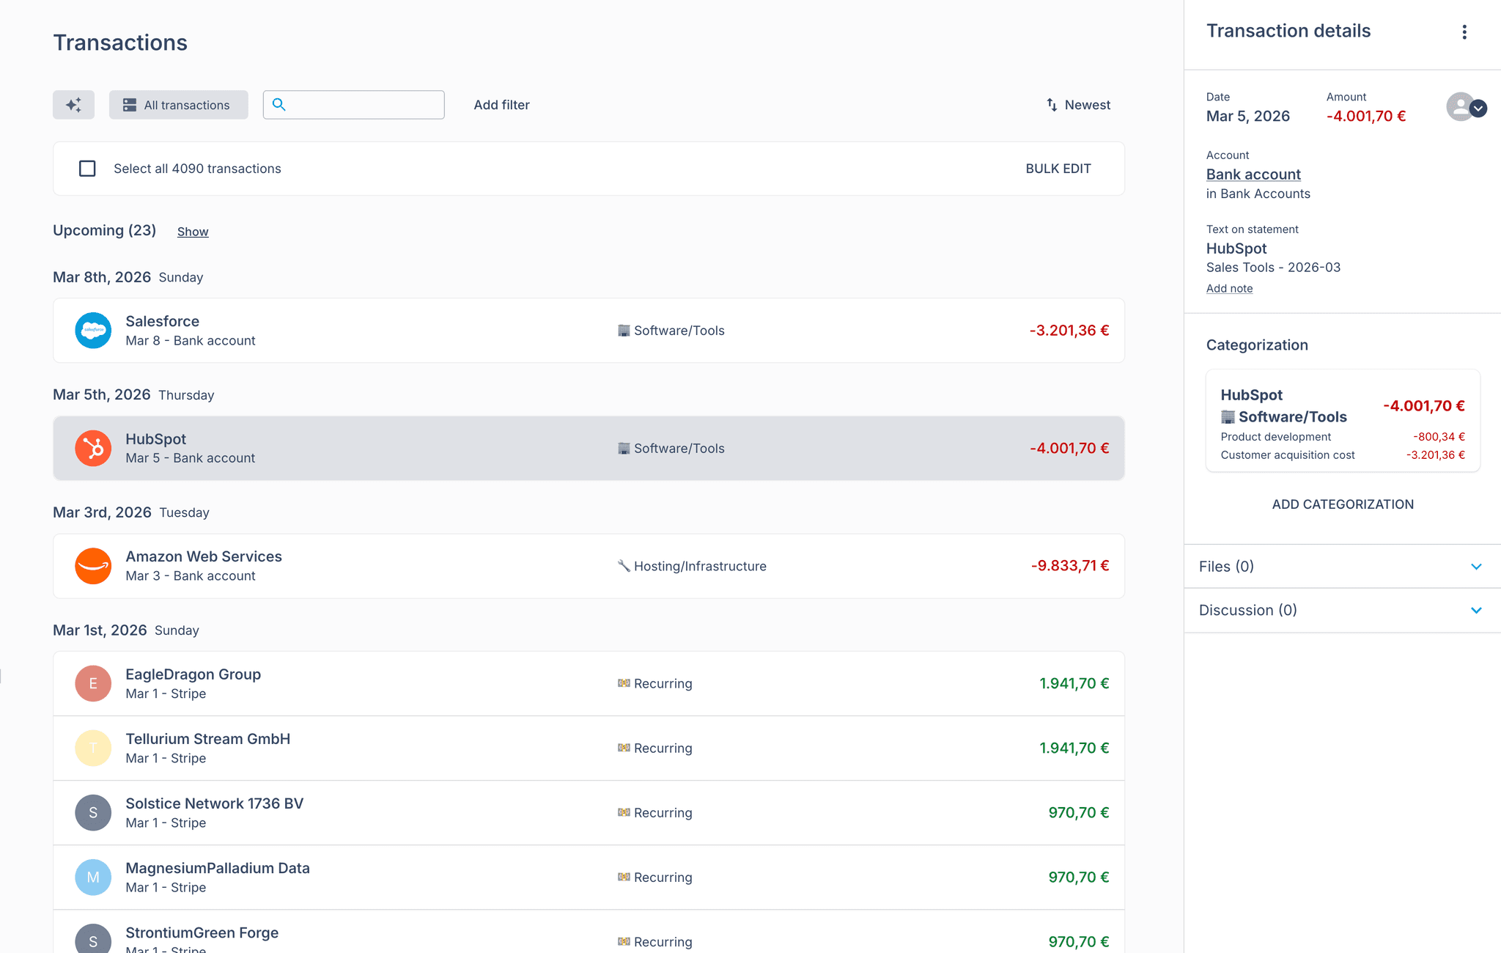Open the Newest sort dropdown
This screenshot has width=1501, height=953.
pos(1078,105)
